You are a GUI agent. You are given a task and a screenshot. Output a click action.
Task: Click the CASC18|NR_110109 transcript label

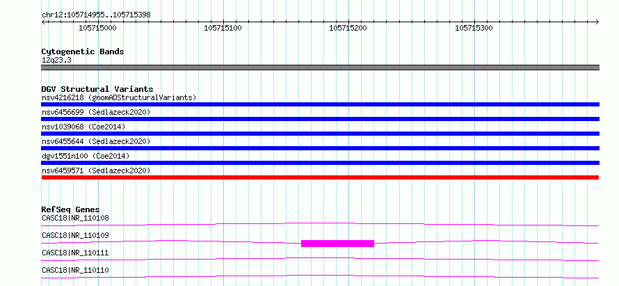pos(75,235)
